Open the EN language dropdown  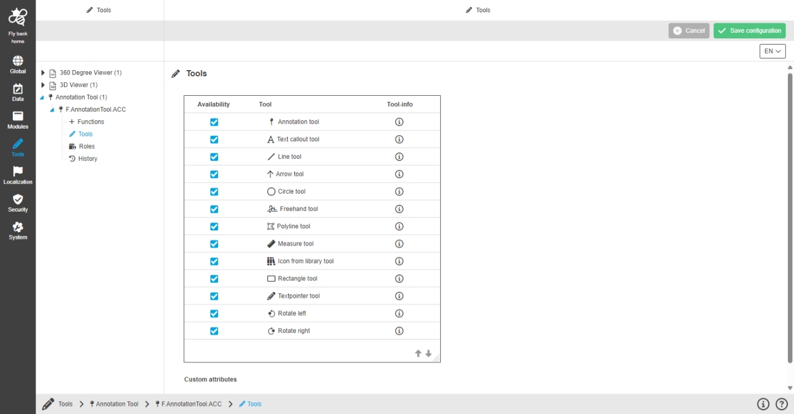772,51
